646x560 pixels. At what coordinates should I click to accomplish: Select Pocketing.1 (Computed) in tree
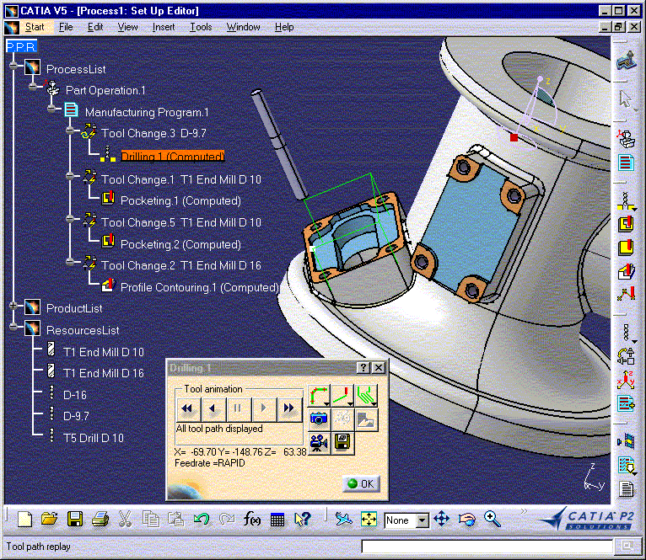click(x=180, y=200)
